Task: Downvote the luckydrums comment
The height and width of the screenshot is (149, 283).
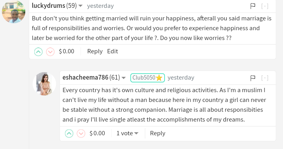Action: point(50,52)
